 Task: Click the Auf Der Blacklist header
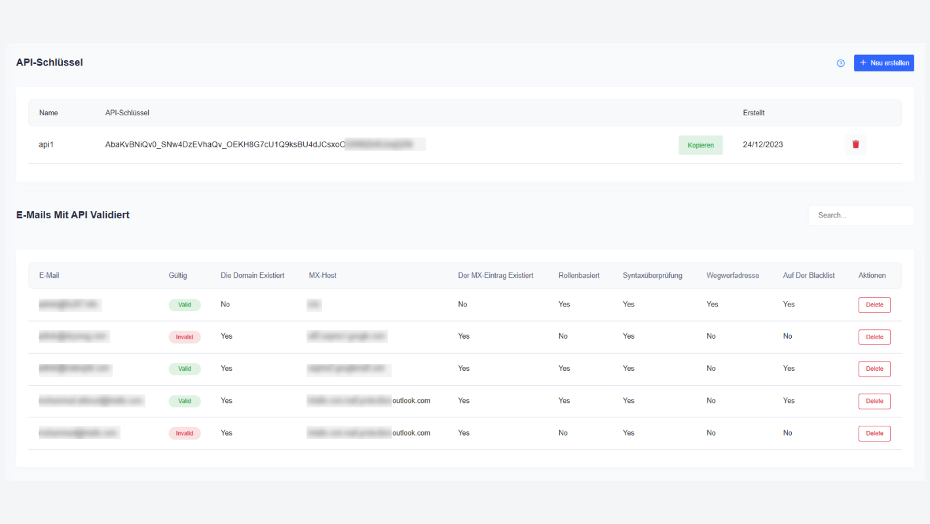809,276
